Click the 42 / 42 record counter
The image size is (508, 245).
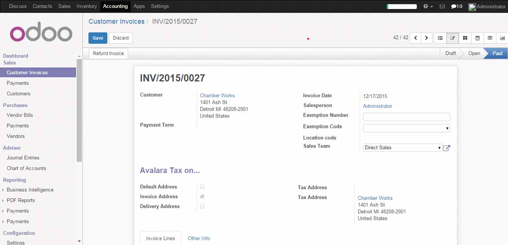point(401,38)
